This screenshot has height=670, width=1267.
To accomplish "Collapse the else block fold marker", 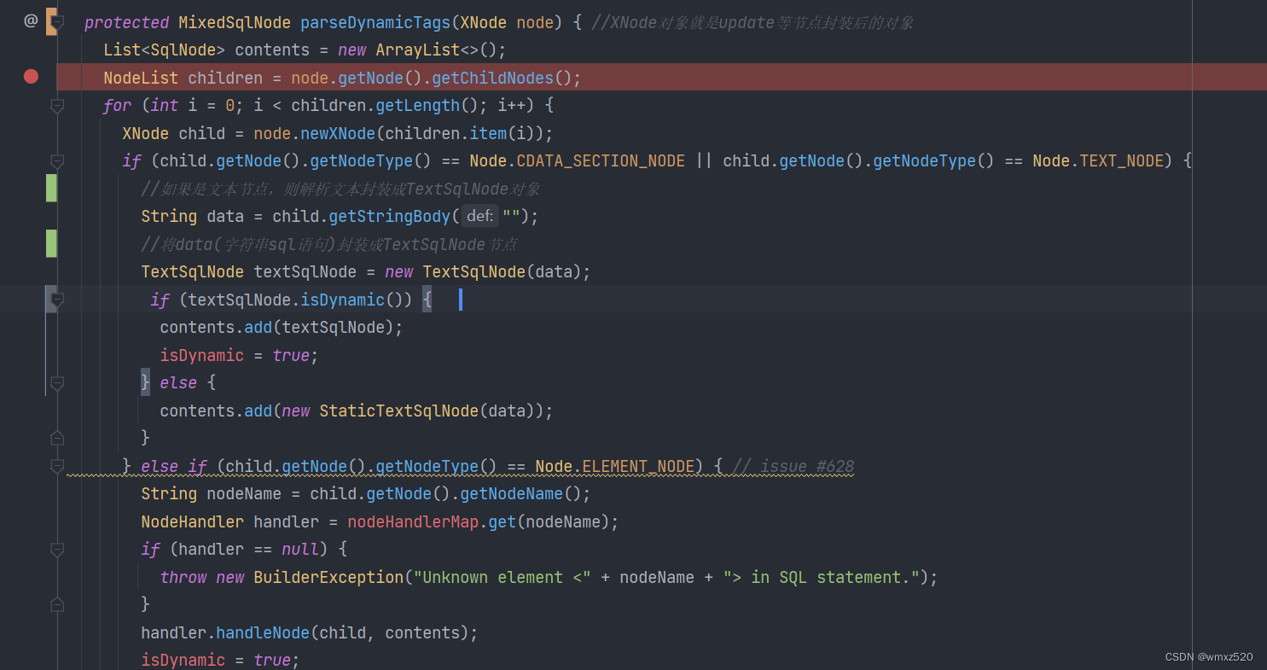I will [57, 383].
